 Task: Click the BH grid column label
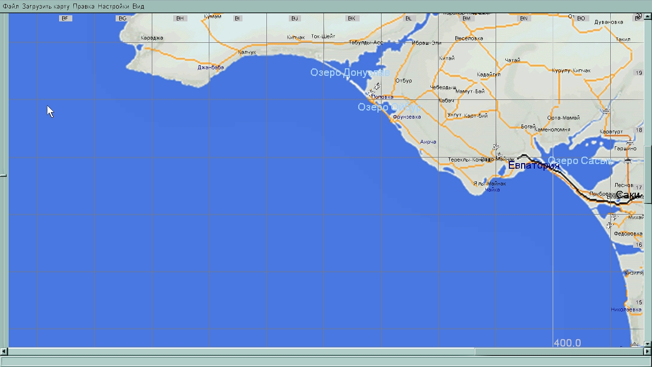180,18
